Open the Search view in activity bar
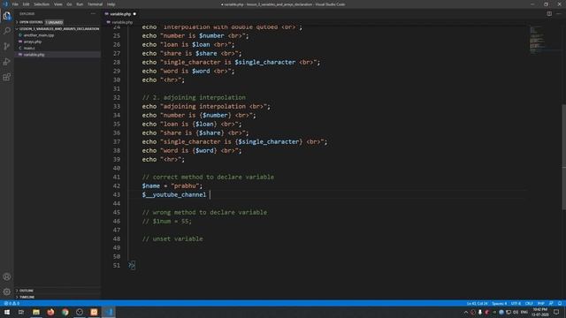 point(7,31)
